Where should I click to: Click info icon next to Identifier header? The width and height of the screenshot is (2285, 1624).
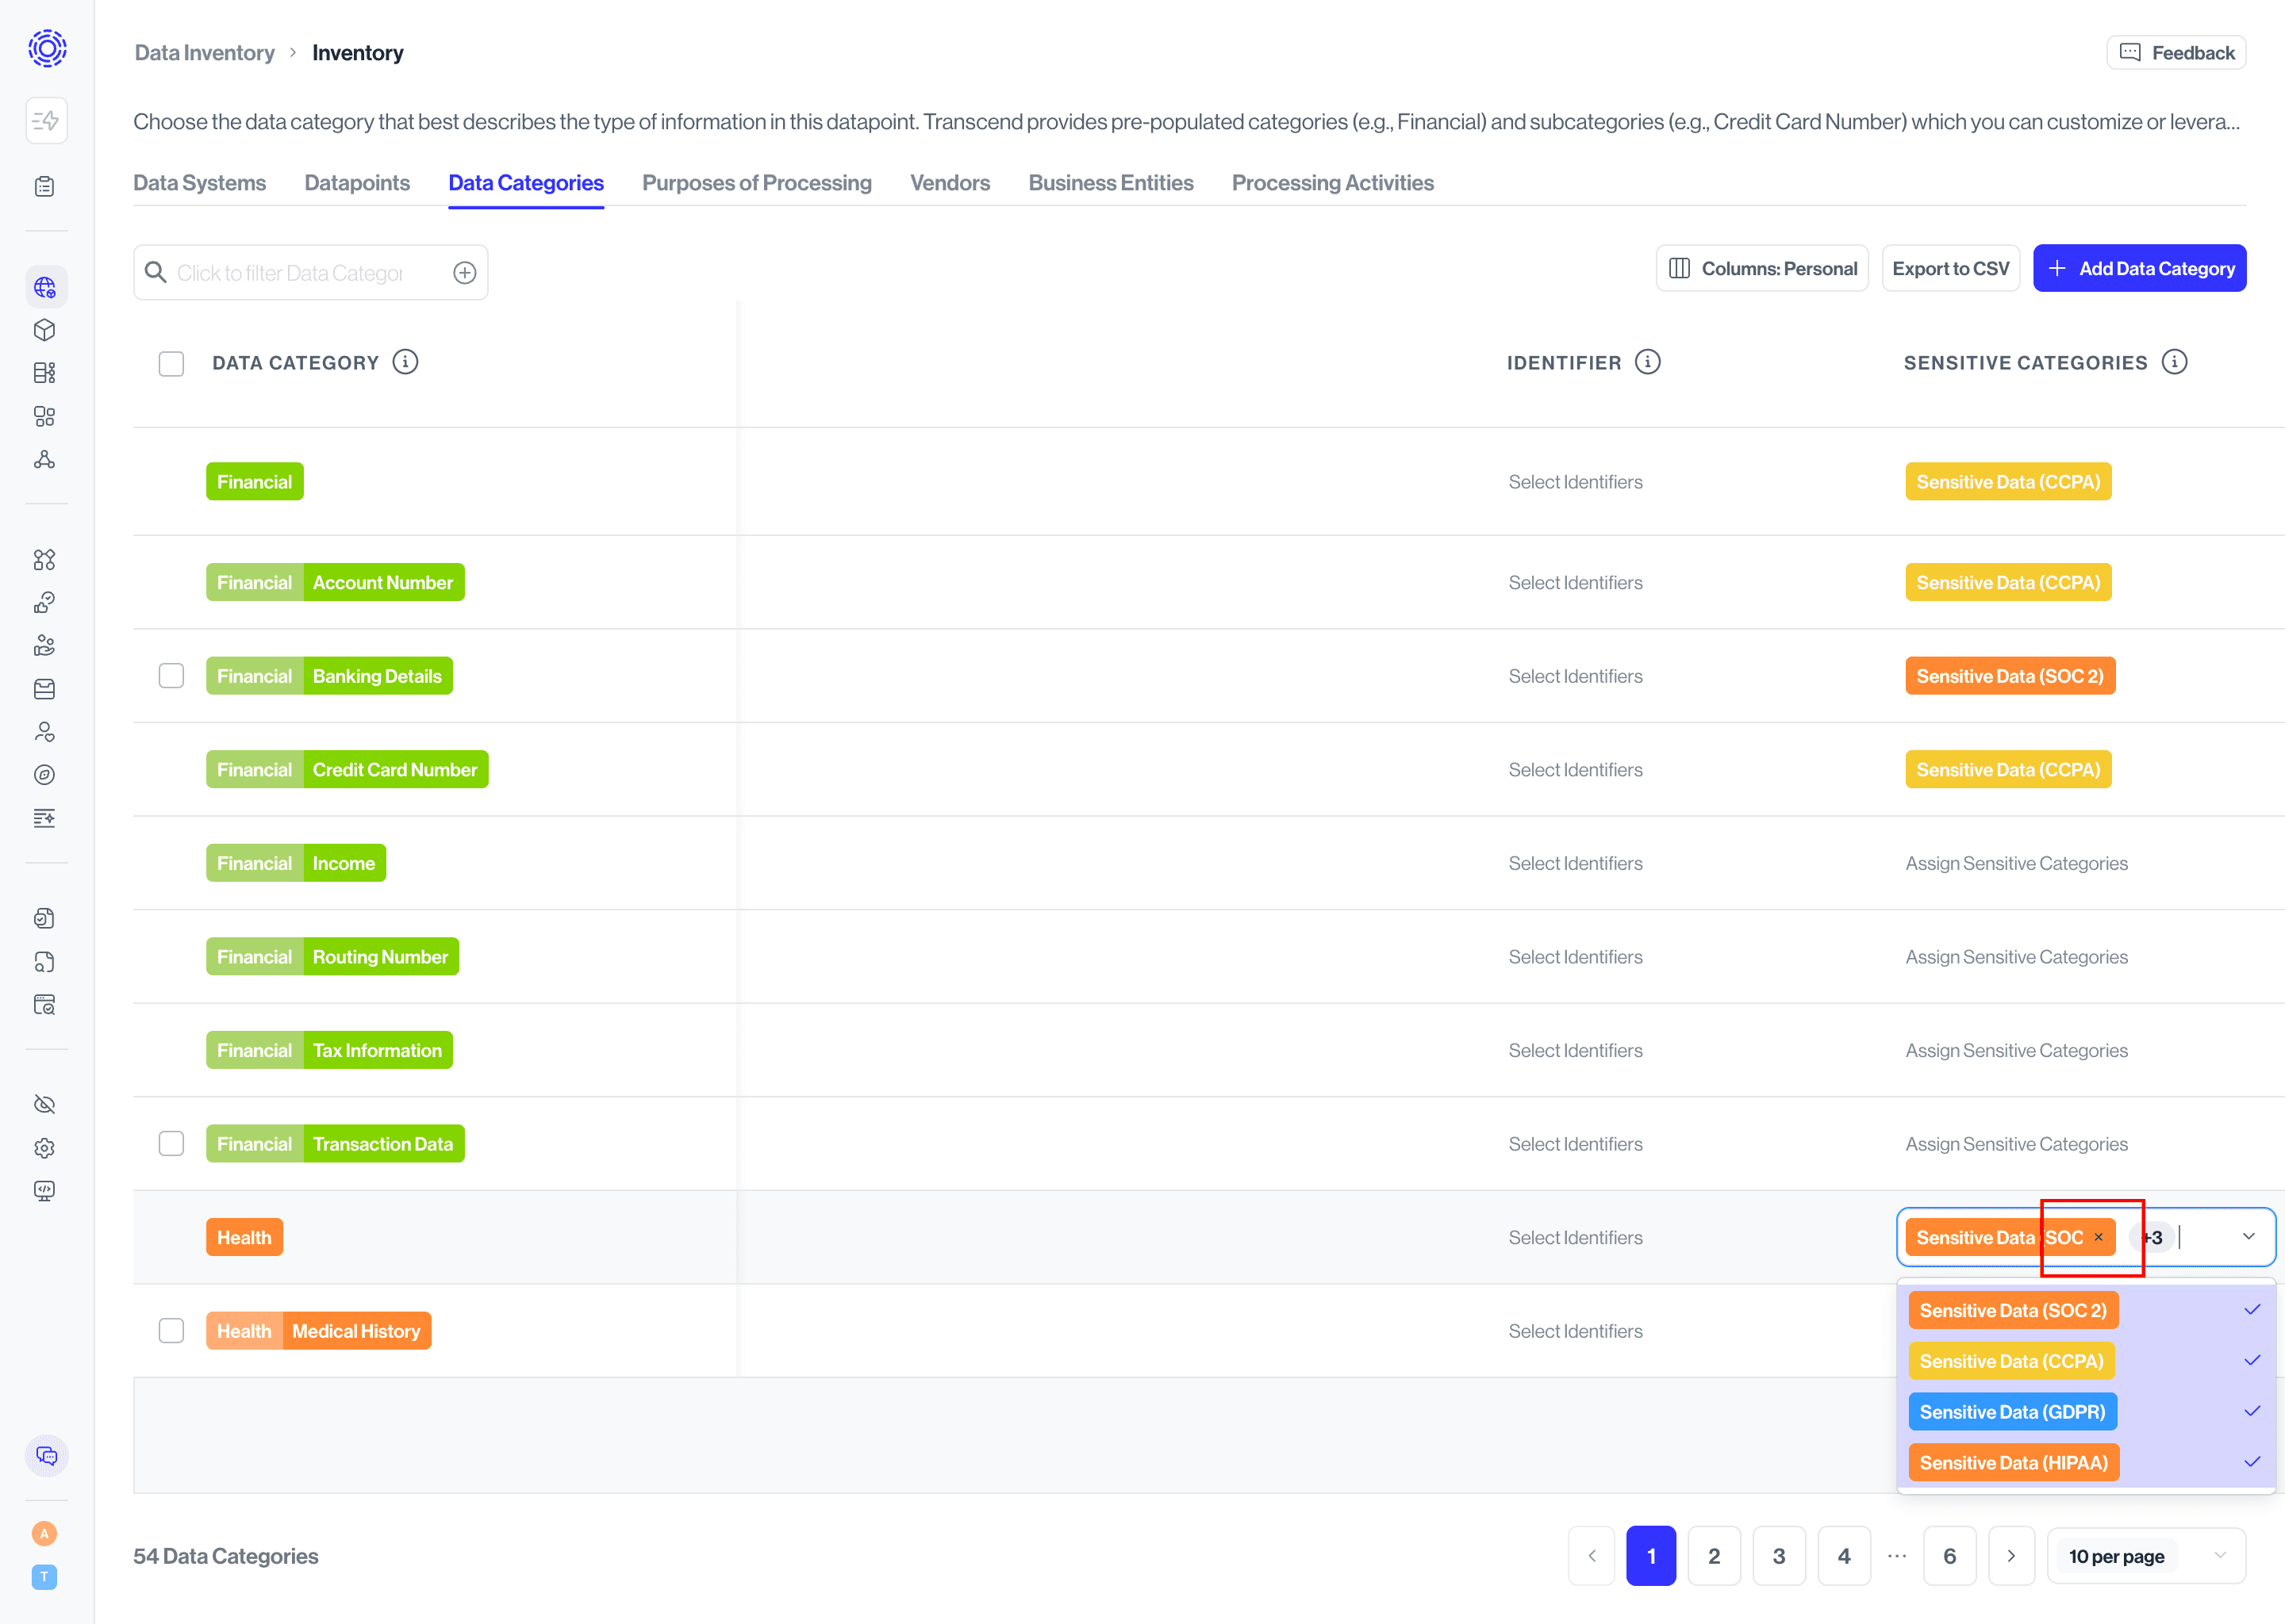pyautogui.click(x=1648, y=362)
